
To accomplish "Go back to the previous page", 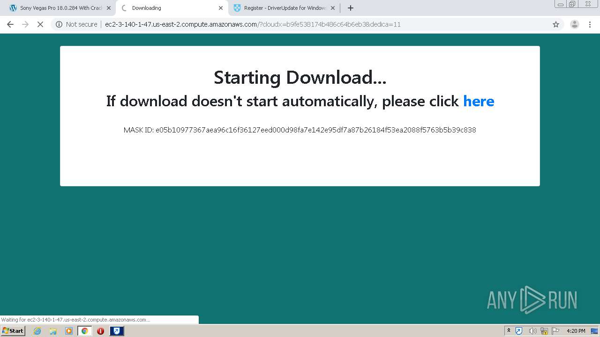I will point(10,24).
